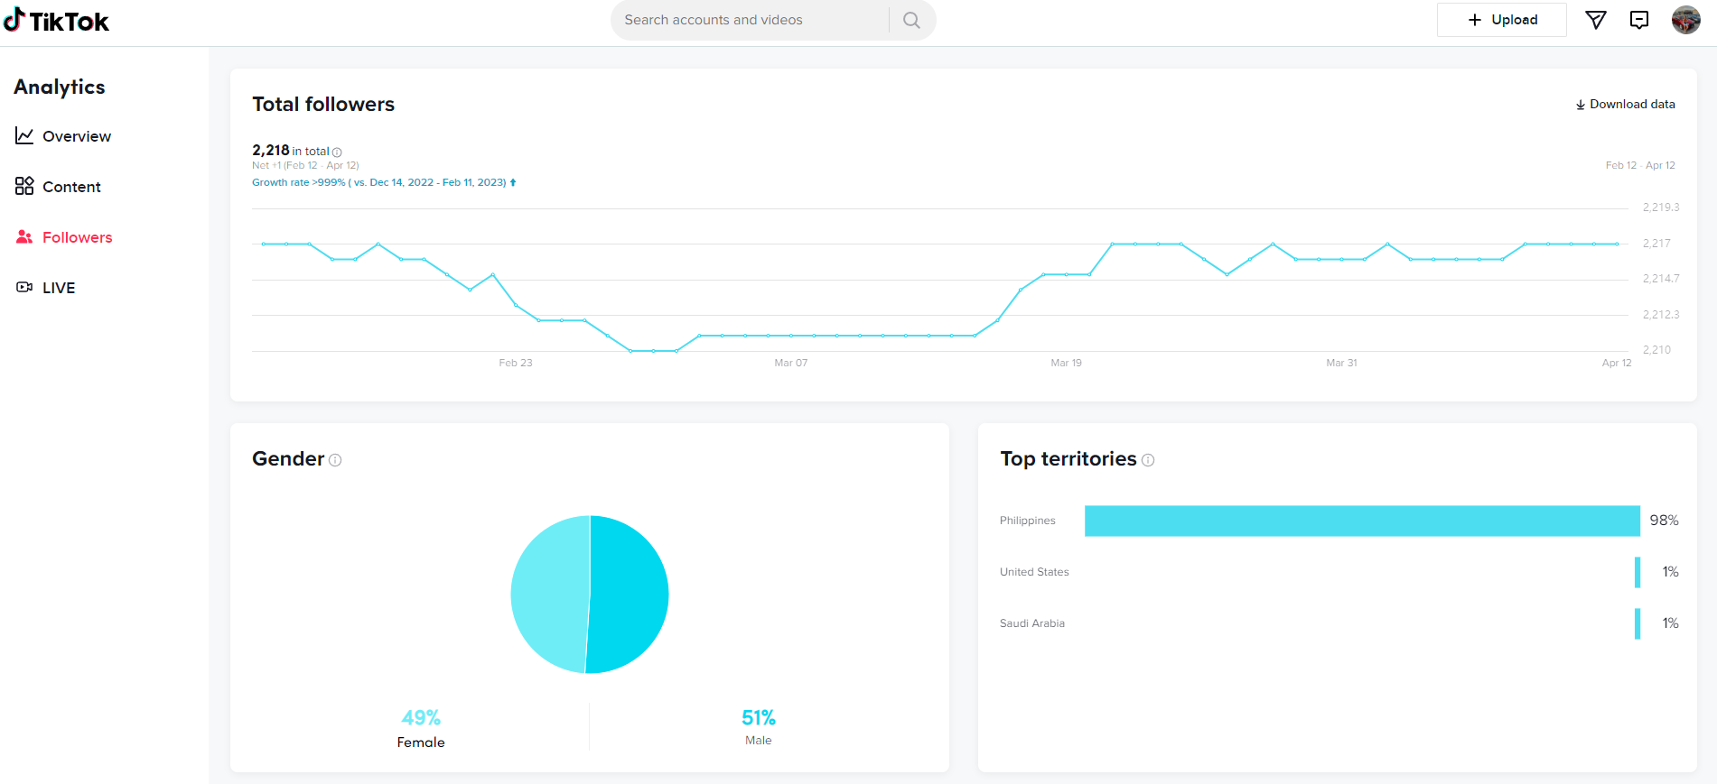Click the Philippines territory bar
This screenshot has width=1717, height=784.
coord(1362,521)
